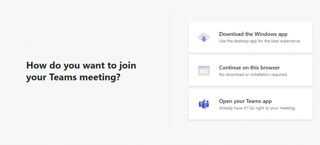320x145 pixels.
Task: Click the question mark ending the heading
Action: 118,77
